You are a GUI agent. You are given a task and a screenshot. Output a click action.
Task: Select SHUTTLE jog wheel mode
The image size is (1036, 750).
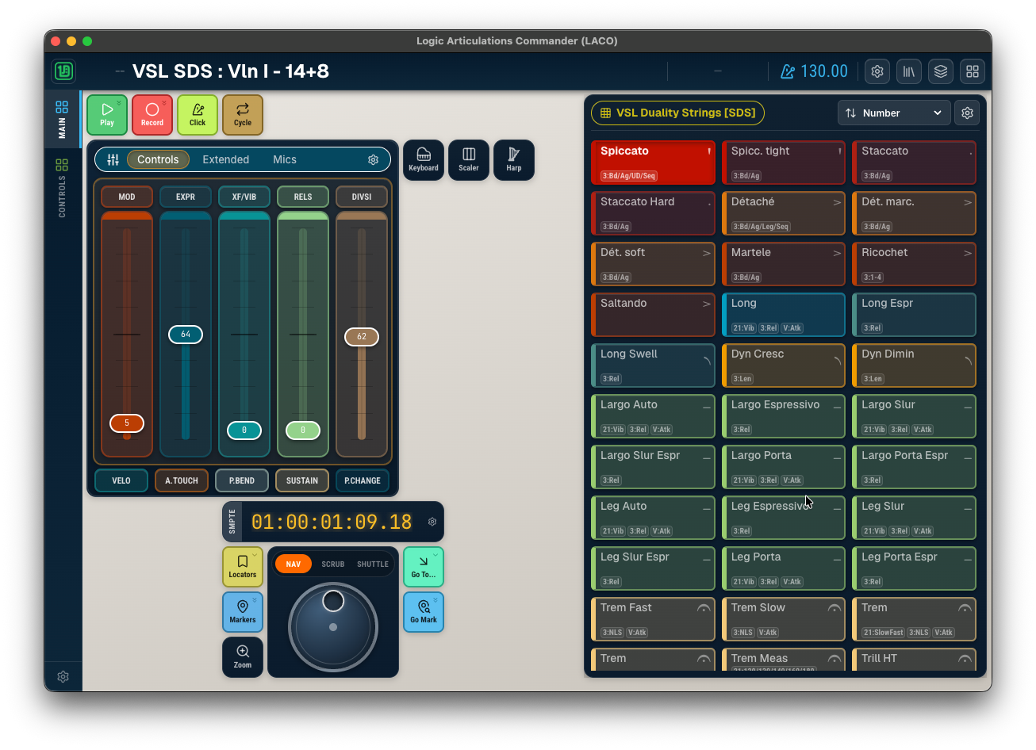pos(373,564)
